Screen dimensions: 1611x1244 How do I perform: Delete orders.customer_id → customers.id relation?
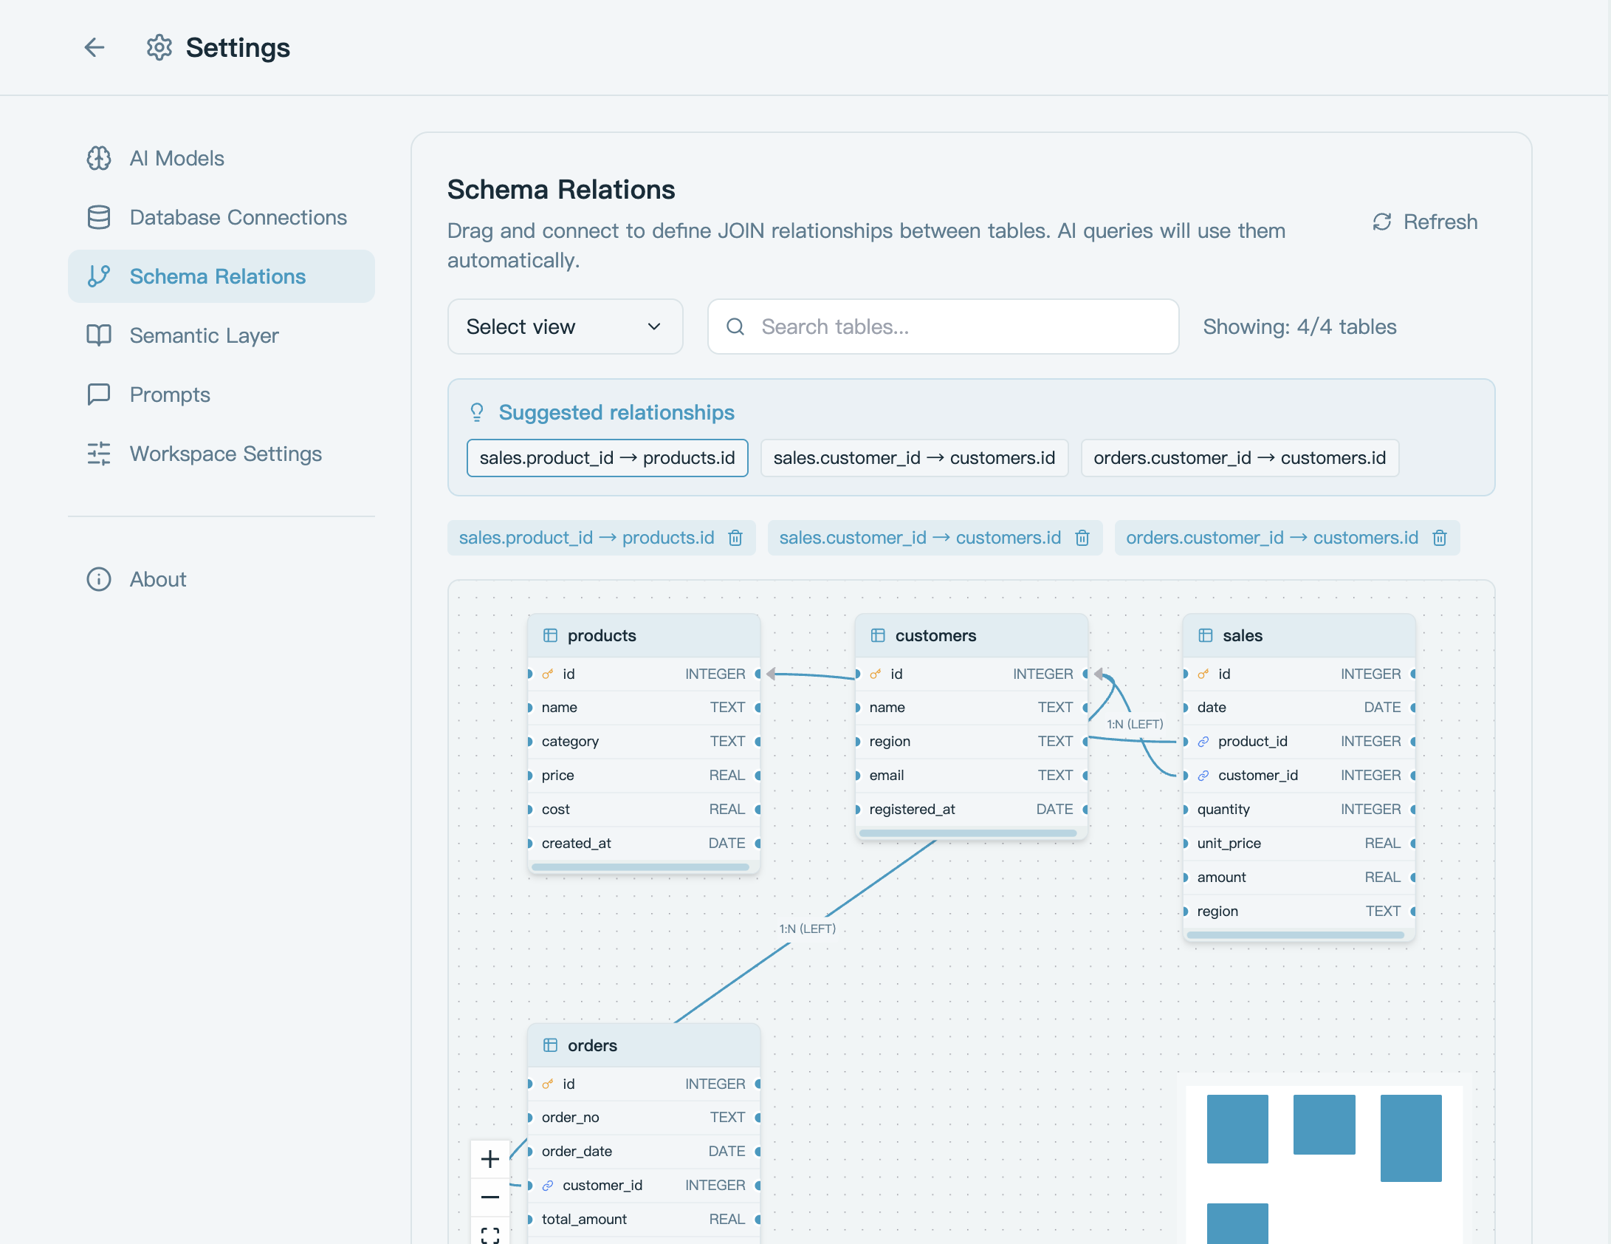[1440, 538]
